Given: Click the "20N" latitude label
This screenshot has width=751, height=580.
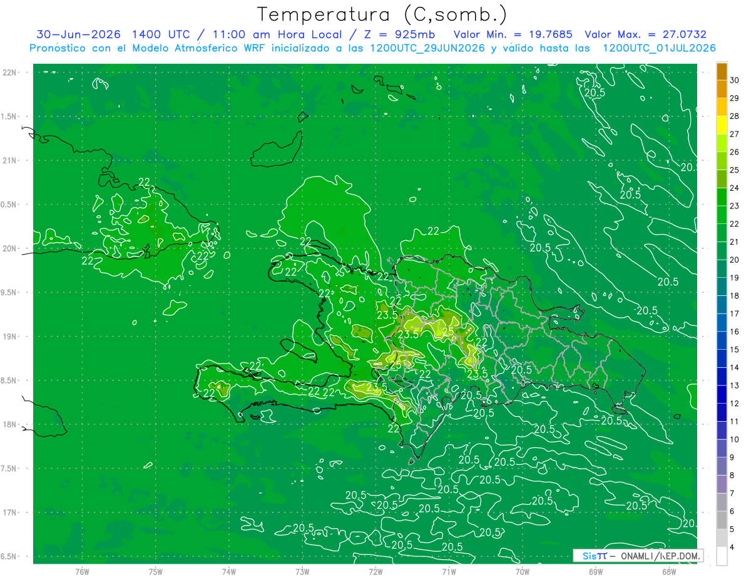Looking at the screenshot, I should pyautogui.click(x=10, y=248).
